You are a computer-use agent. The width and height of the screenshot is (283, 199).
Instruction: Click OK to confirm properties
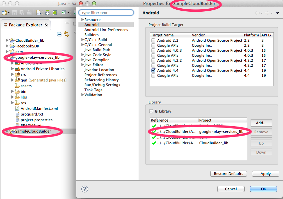pyautogui.click(x=264, y=189)
